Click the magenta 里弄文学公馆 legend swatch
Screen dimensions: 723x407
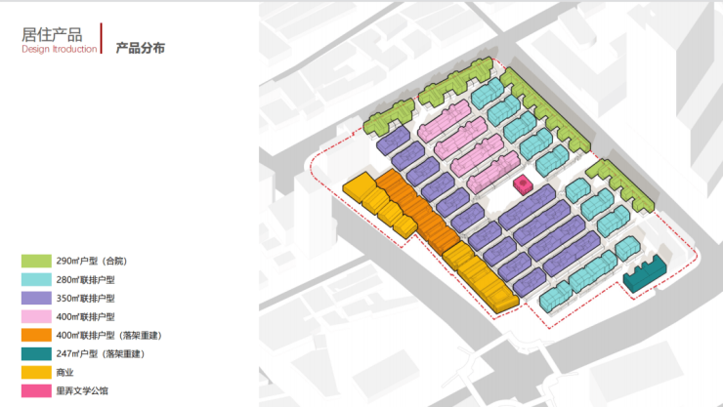pos(36,390)
